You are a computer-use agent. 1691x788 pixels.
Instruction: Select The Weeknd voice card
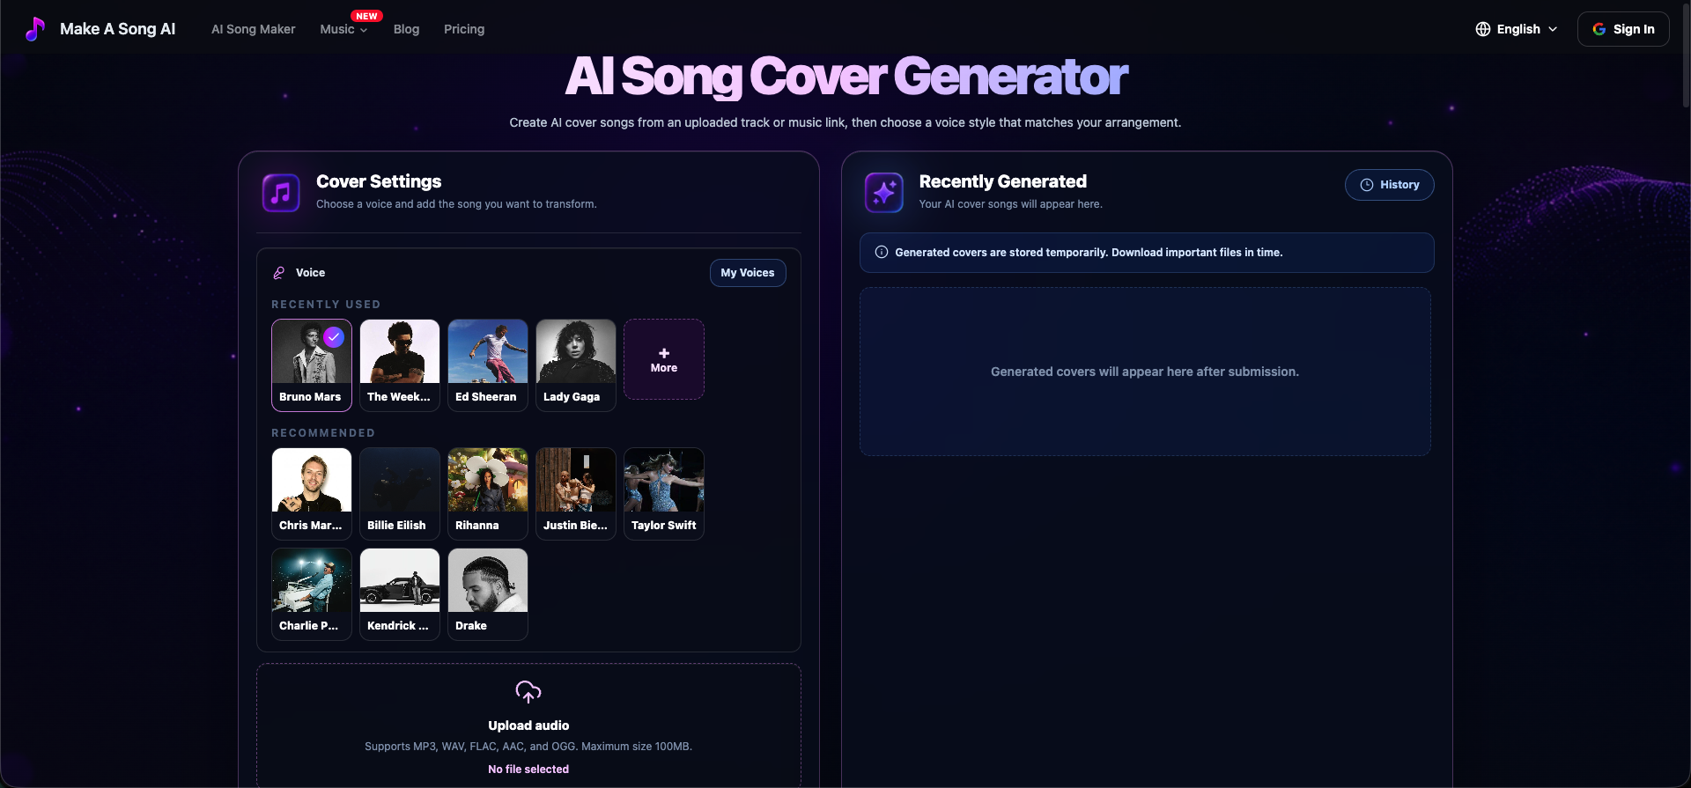coord(400,365)
